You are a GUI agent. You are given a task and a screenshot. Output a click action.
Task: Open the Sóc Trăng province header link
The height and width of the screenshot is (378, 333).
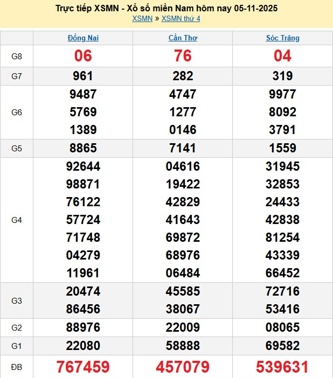point(282,38)
